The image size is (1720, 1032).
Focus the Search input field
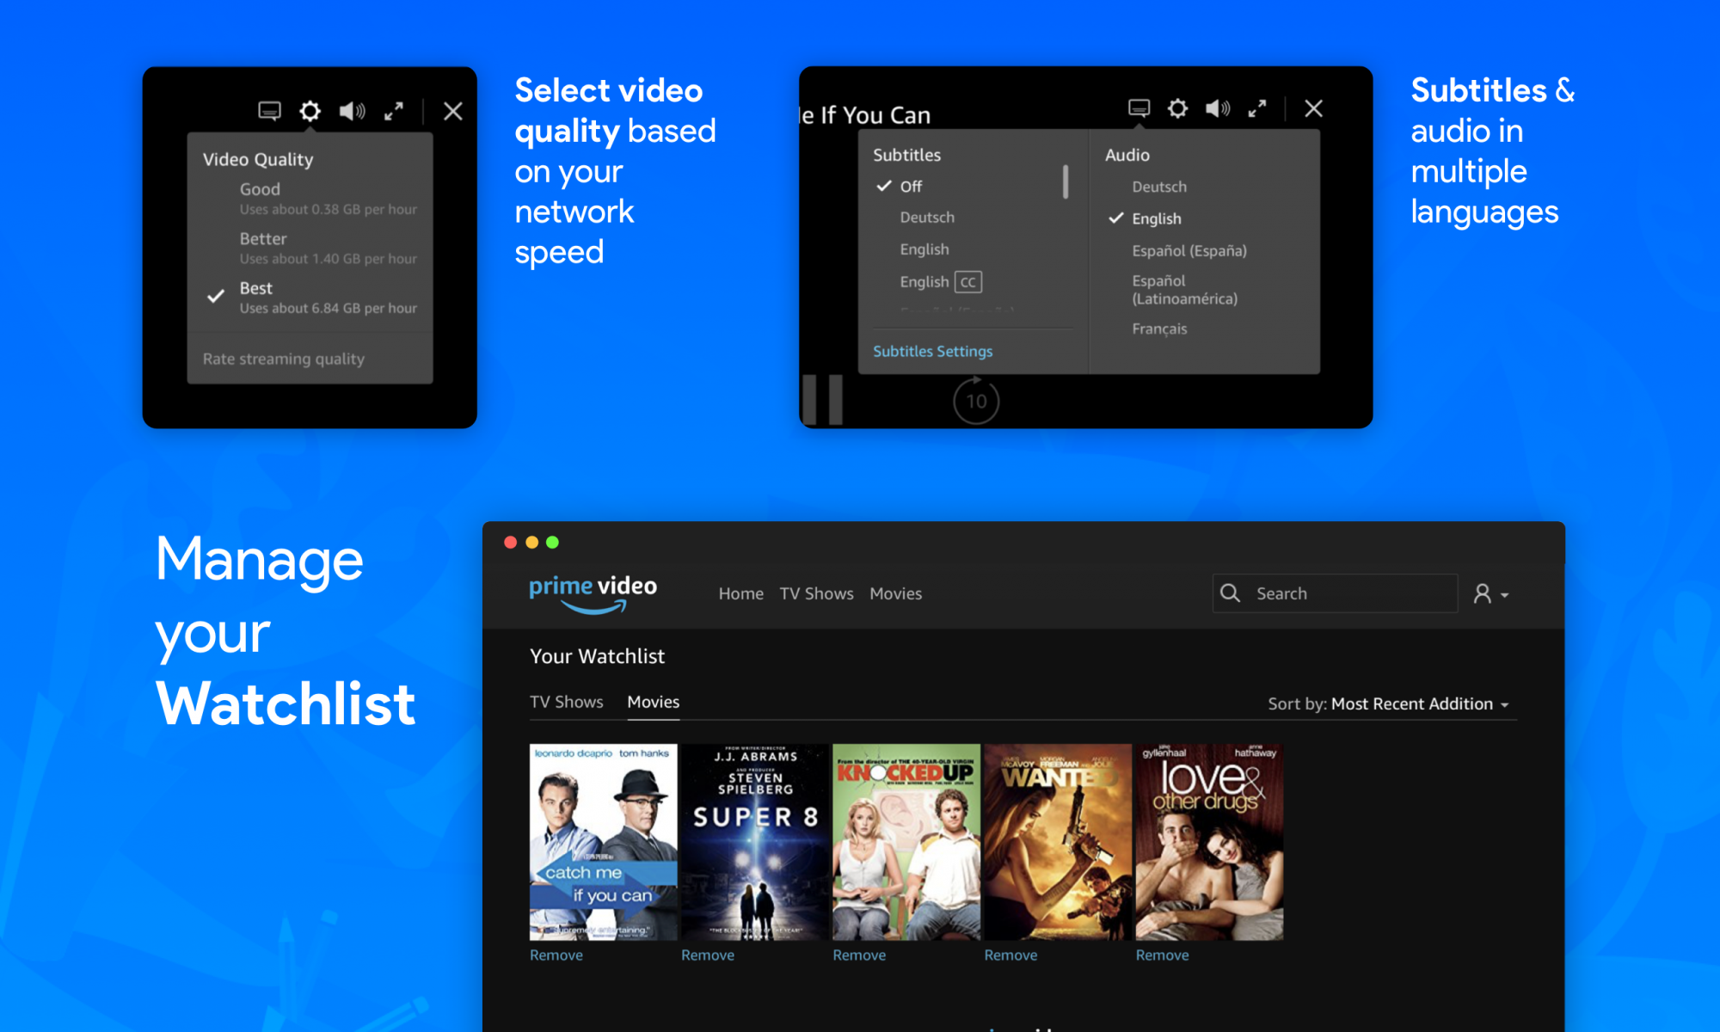(1335, 593)
